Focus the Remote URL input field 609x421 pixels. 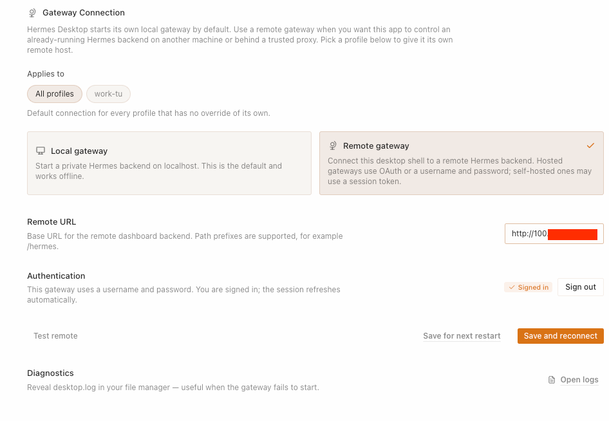pyautogui.click(x=554, y=234)
